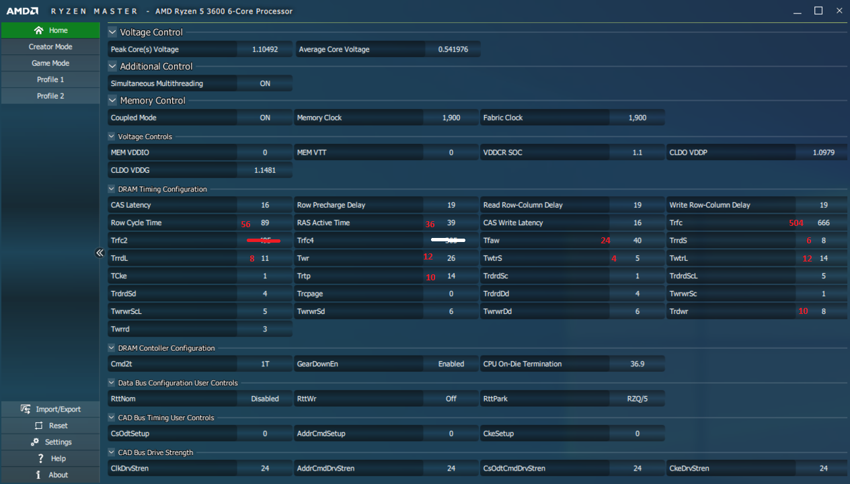Select the Read Row-Column Delay value
This screenshot has height=484, width=850.
pyautogui.click(x=637, y=205)
